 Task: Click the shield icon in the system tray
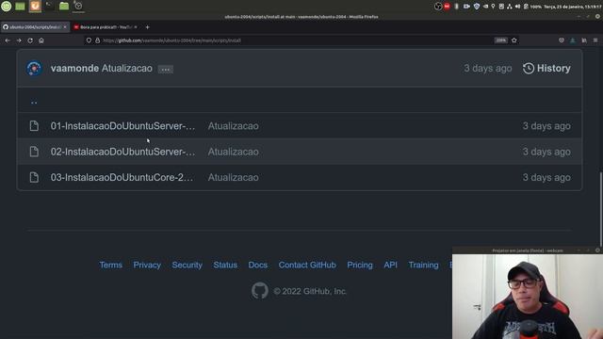(477, 7)
